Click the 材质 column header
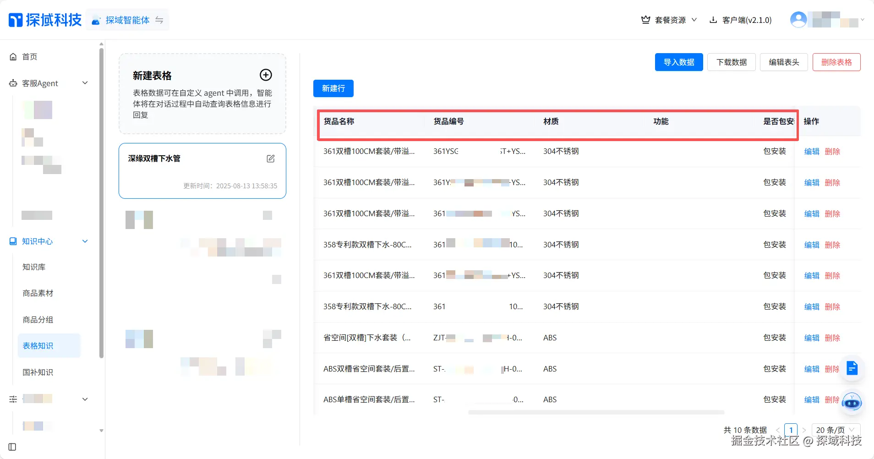This screenshot has height=459, width=874. coord(551,121)
